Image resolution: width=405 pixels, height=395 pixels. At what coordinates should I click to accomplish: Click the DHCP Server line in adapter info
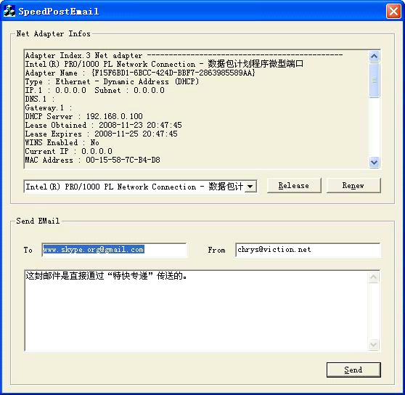[x=84, y=116]
